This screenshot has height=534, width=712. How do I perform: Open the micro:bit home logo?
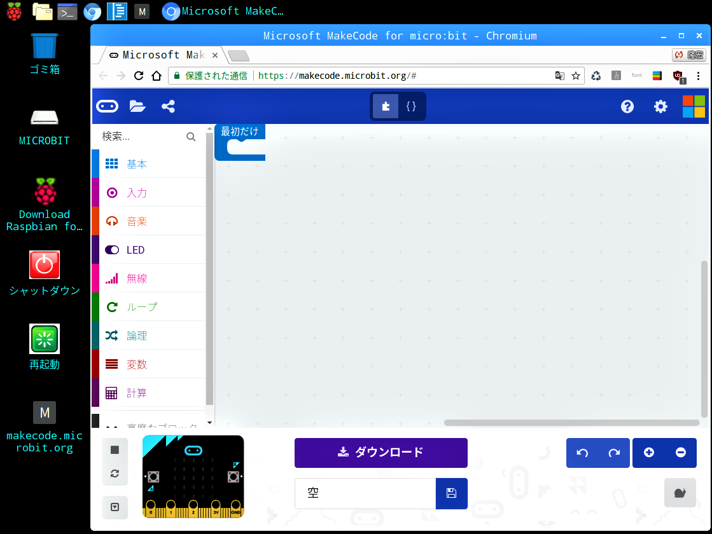[107, 106]
